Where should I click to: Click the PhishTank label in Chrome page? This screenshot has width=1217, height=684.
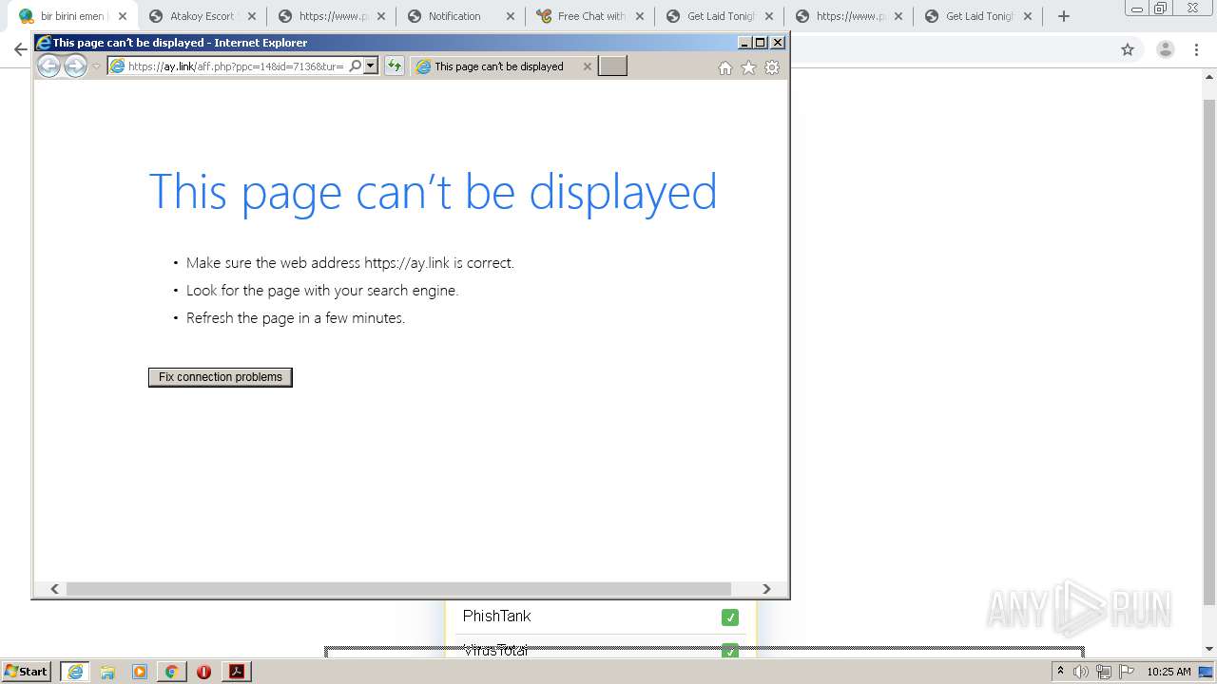pos(496,617)
